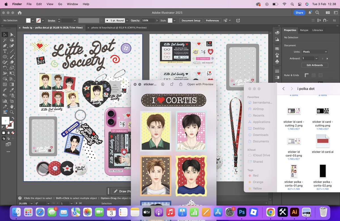The height and width of the screenshot is (221, 340).
Task: Select the Line Segment tool
Action: point(12,51)
